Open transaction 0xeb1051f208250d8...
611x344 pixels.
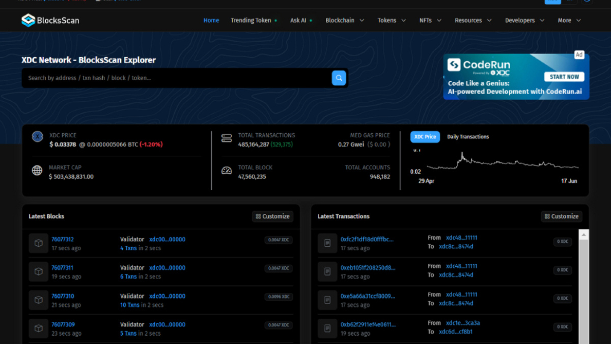pos(368,268)
